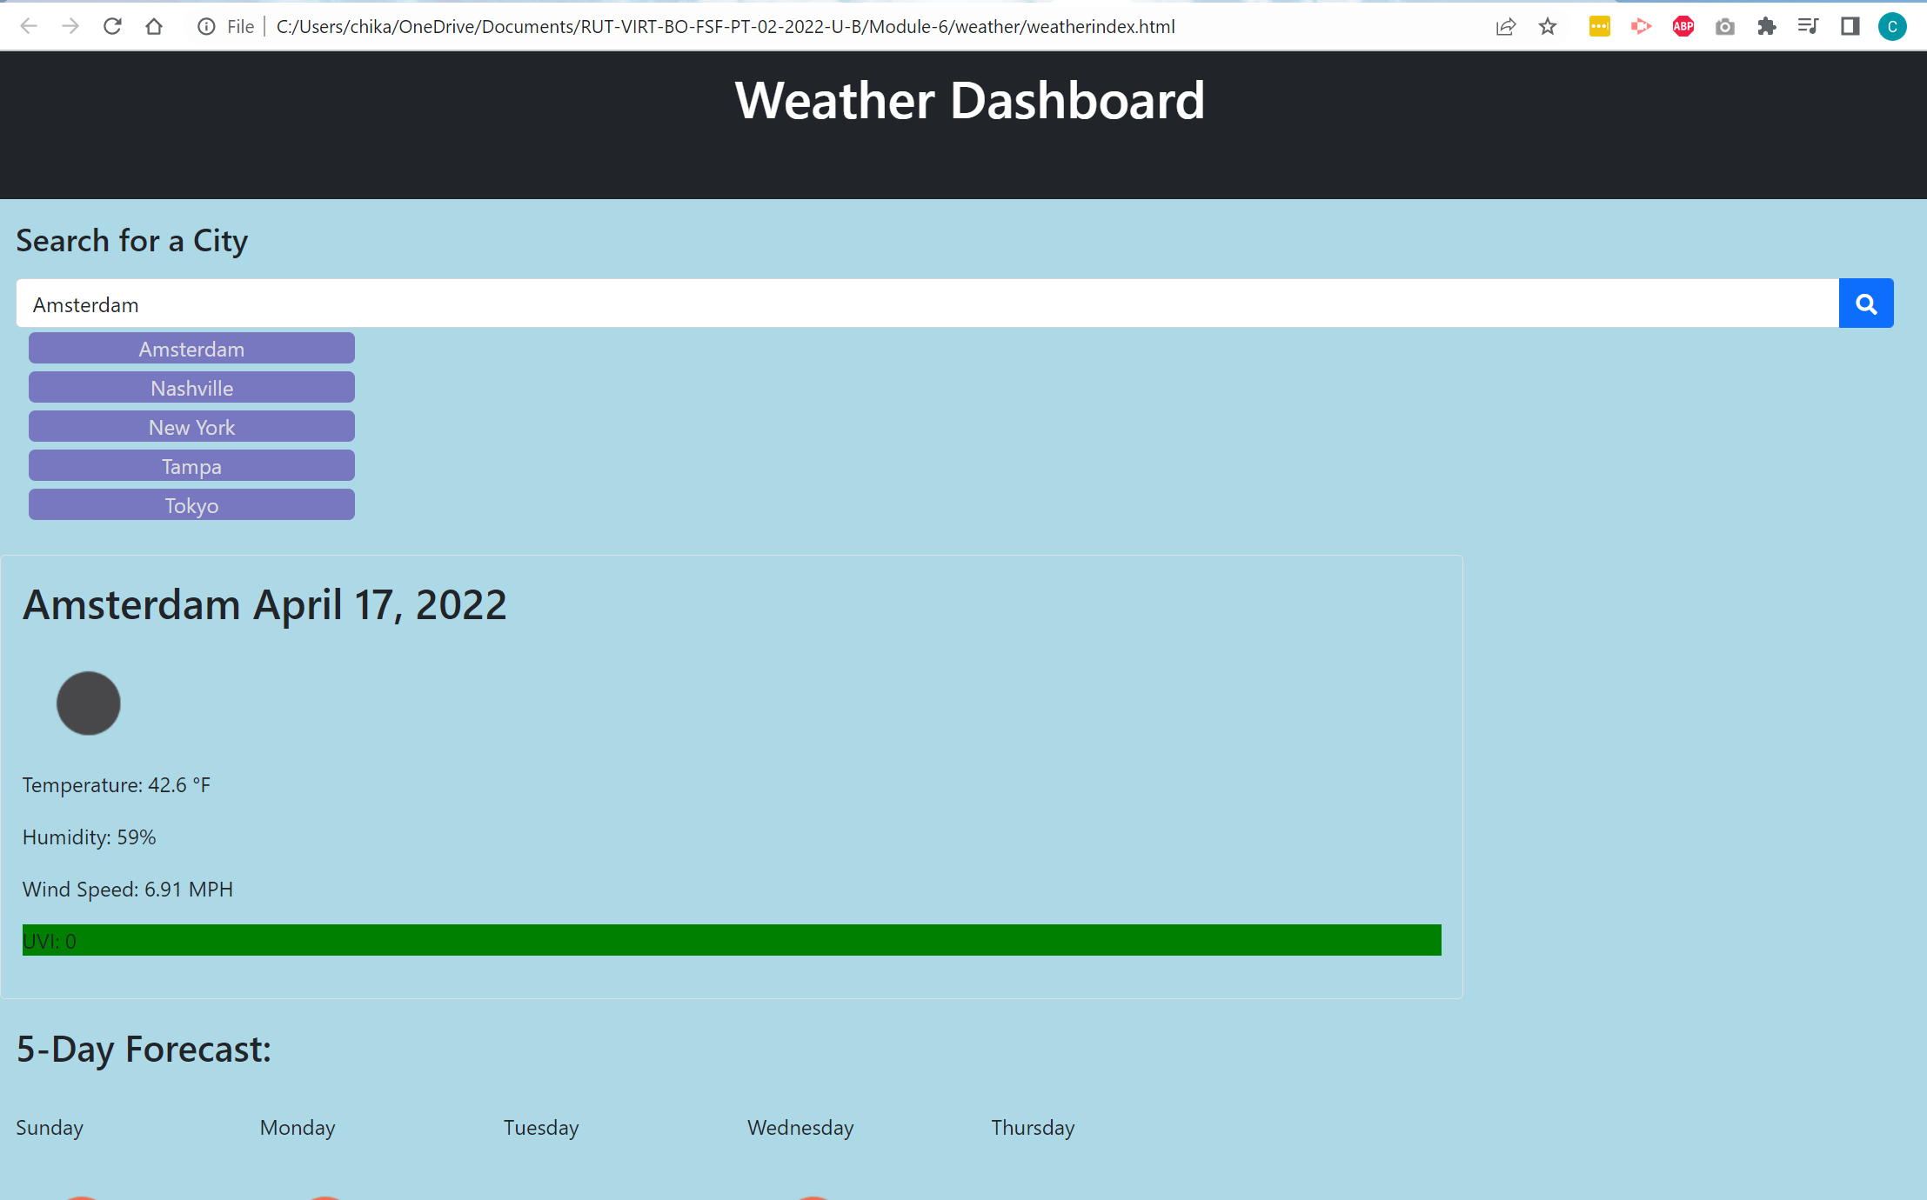Click the AdBlock Plus extension icon
This screenshot has height=1200, width=1927.
coord(1682,26)
